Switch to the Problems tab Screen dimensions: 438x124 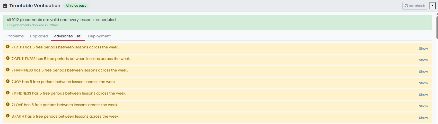[15, 36]
